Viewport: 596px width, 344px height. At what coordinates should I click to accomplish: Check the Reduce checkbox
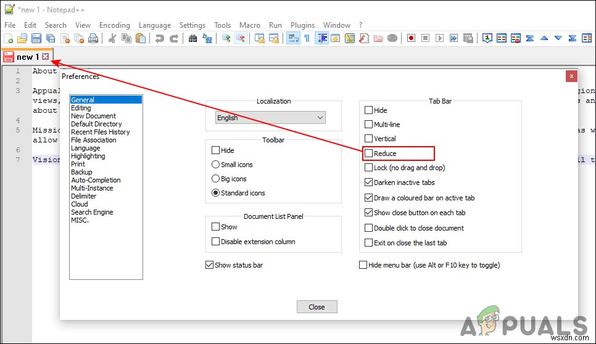(x=368, y=154)
